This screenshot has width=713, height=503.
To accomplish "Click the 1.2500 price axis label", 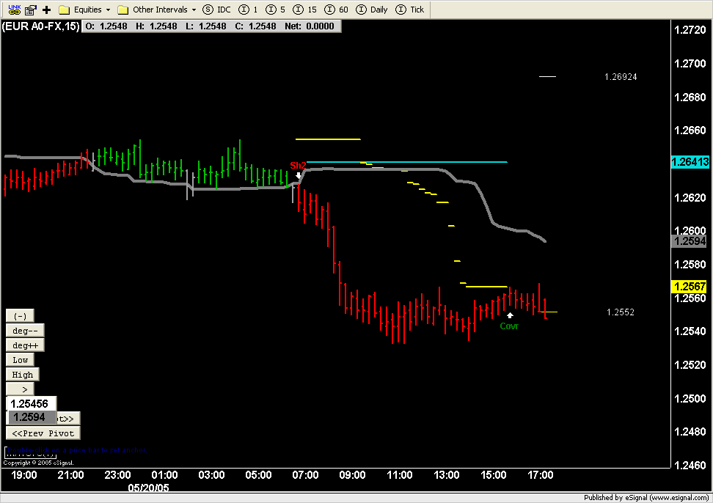I will tap(690, 398).
